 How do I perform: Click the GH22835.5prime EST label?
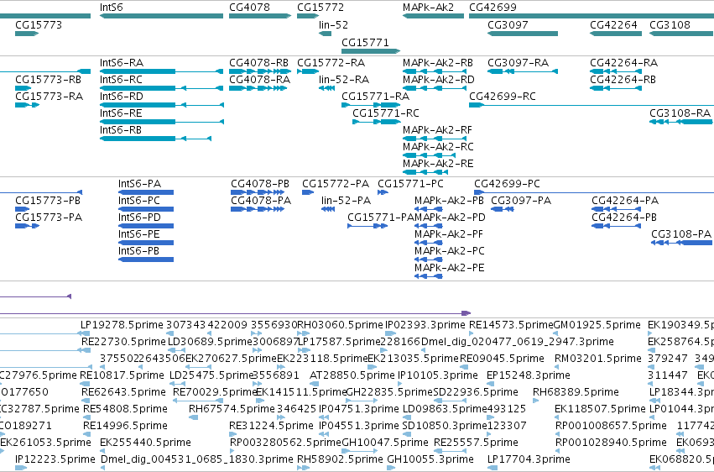[388, 392]
